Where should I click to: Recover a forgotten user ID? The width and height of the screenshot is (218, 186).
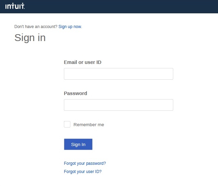pos(83,172)
